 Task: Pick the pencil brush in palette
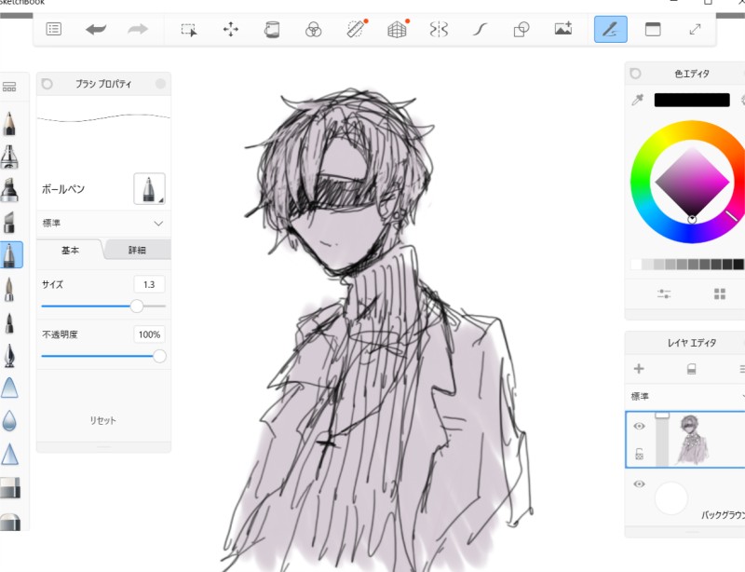9,123
